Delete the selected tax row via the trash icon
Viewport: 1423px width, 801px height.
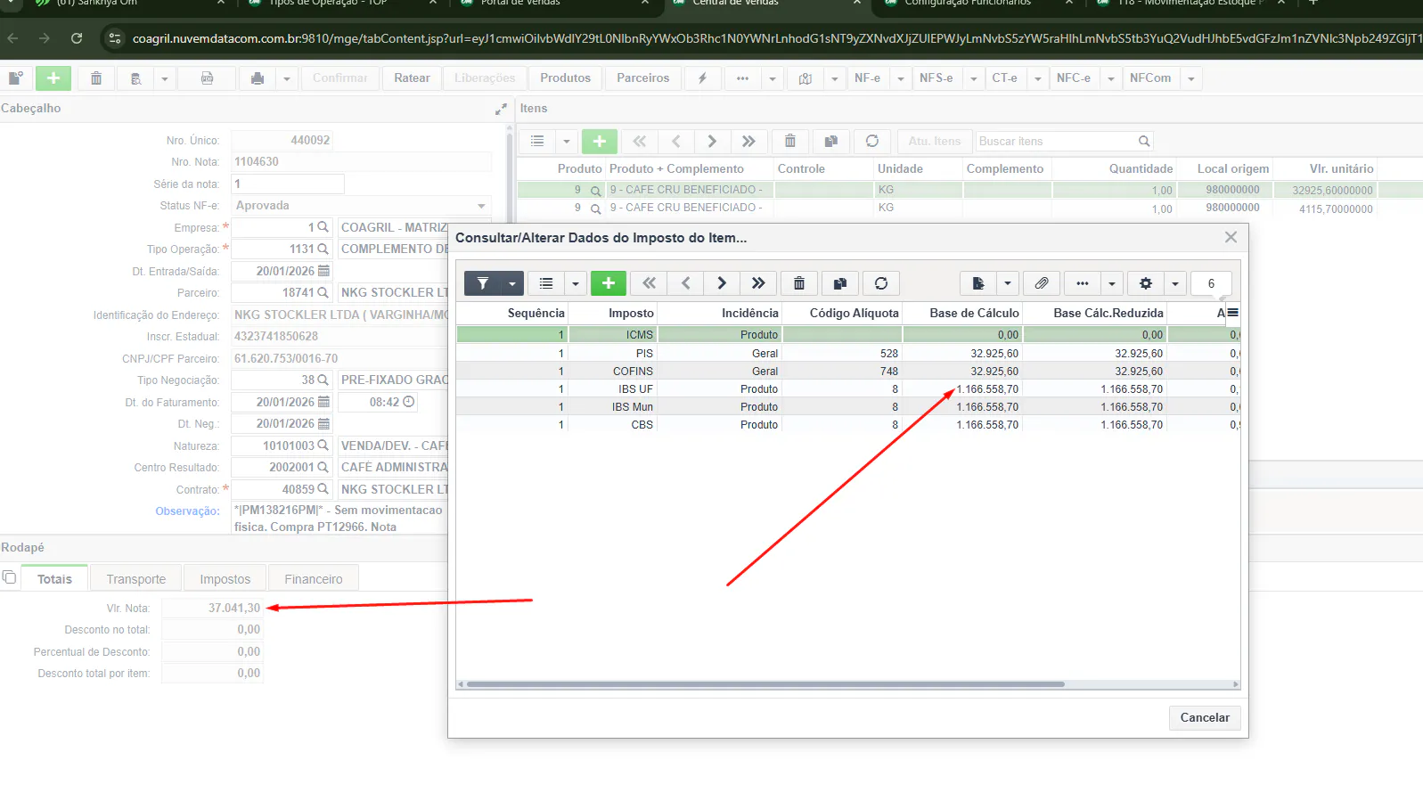(799, 283)
